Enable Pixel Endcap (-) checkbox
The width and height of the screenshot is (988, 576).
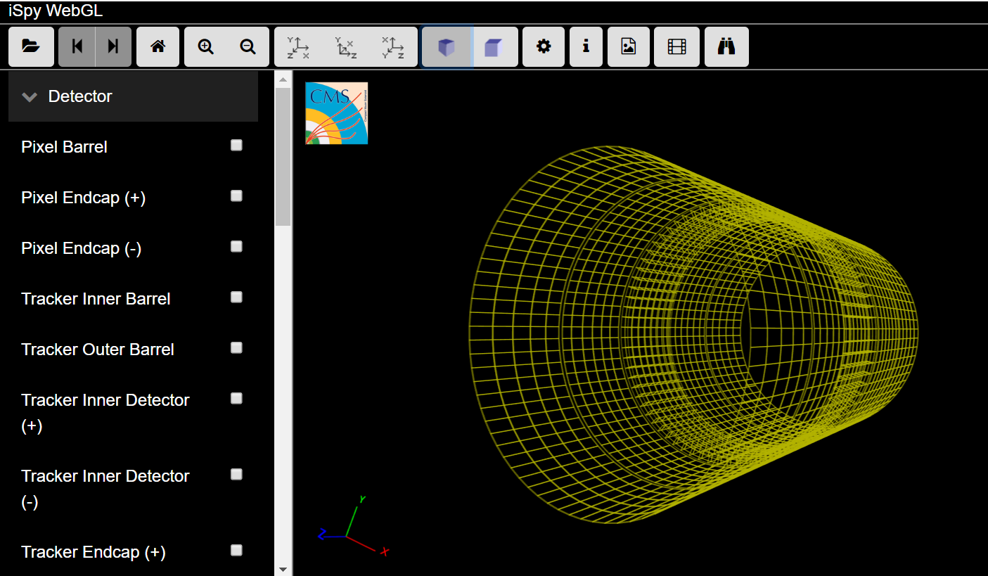click(237, 247)
